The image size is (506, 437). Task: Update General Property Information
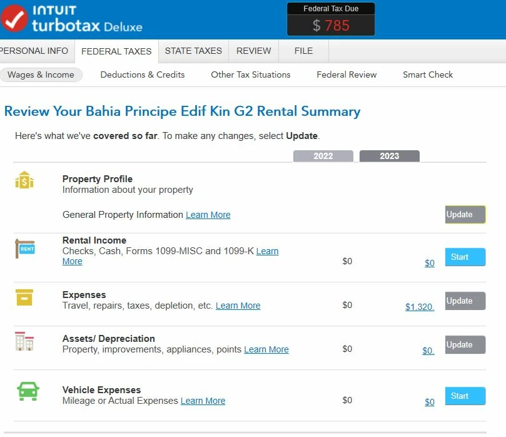point(465,215)
